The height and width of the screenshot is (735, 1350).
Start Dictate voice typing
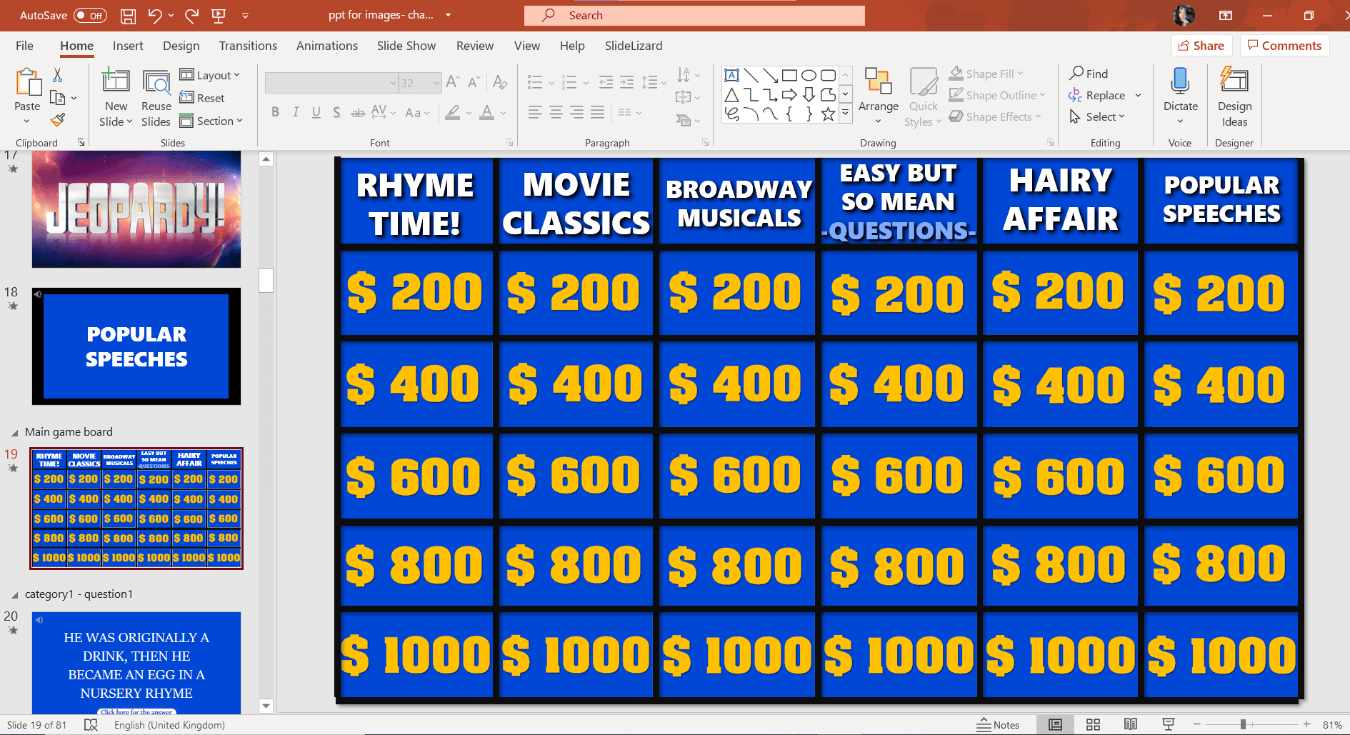pyautogui.click(x=1180, y=89)
